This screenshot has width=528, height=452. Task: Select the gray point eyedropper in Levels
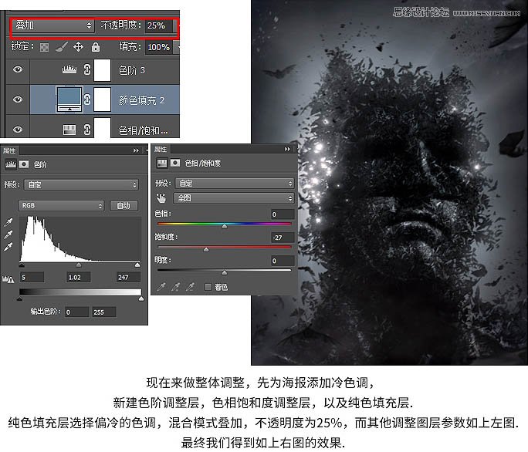8,234
